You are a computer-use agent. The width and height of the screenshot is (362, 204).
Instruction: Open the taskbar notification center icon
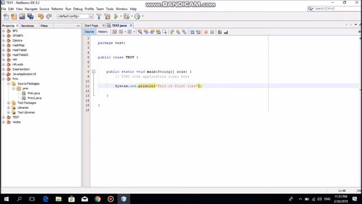355,199
